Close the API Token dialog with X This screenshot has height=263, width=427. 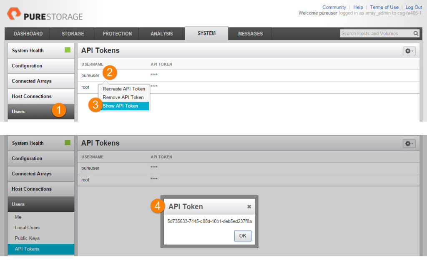[x=249, y=206]
